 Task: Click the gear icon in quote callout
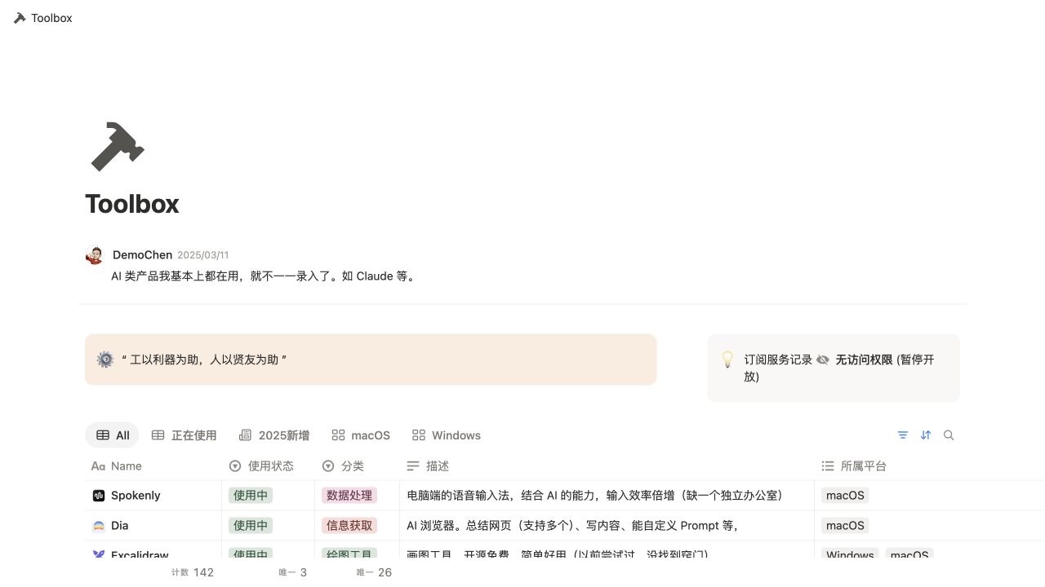105,360
